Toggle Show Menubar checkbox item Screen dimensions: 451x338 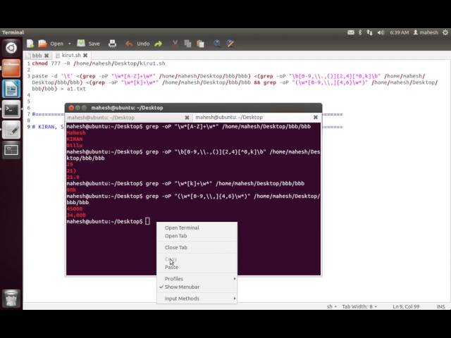pos(197,287)
